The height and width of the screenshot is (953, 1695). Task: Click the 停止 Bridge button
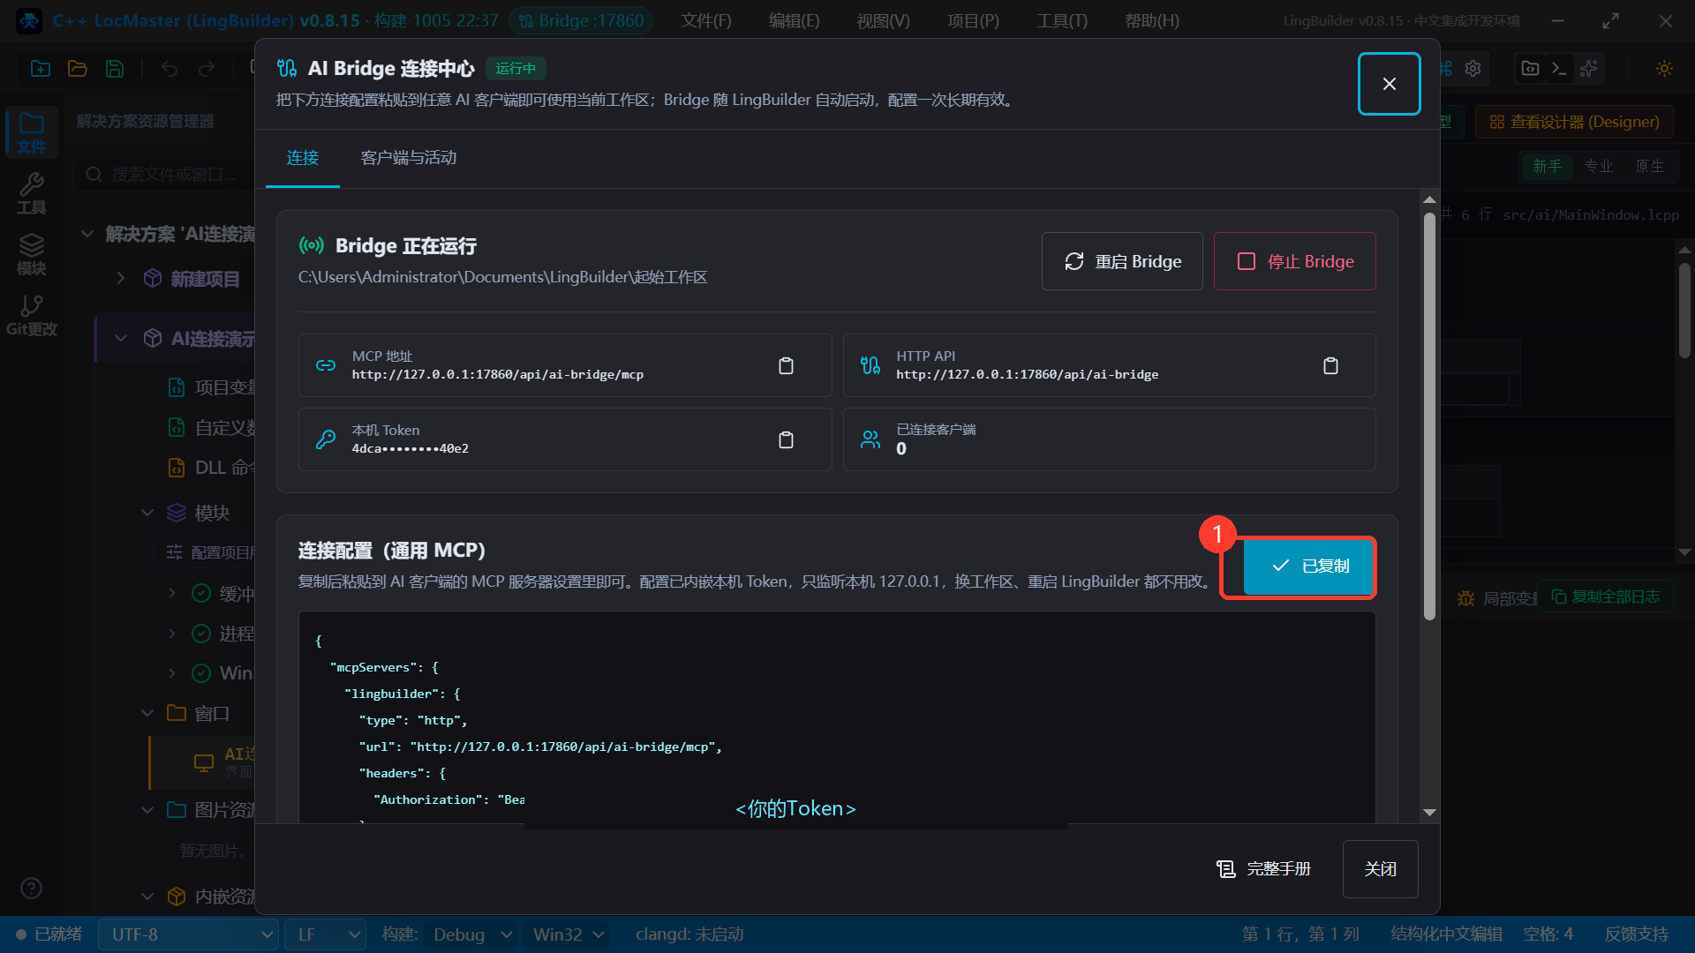coord(1295,261)
